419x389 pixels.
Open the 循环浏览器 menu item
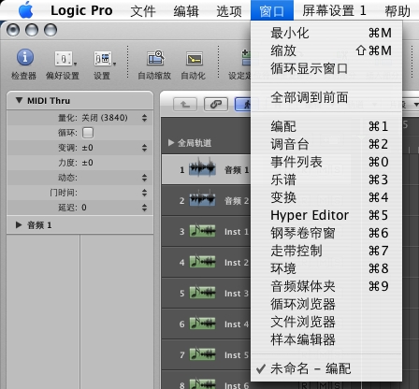click(x=326, y=304)
